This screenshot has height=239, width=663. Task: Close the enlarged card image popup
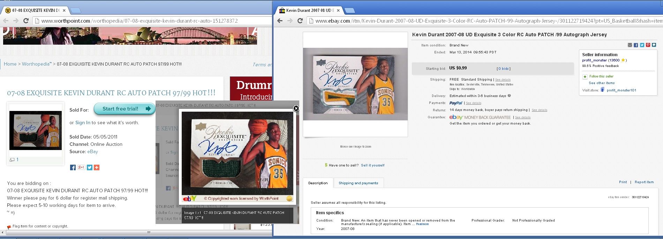(296, 109)
